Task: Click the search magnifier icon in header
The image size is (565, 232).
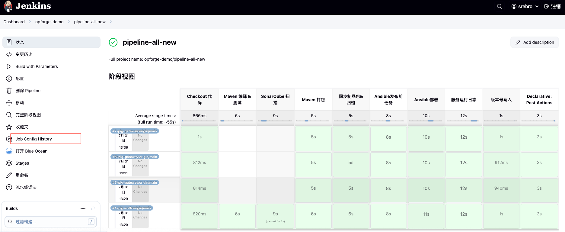Action: [x=500, y=6]
